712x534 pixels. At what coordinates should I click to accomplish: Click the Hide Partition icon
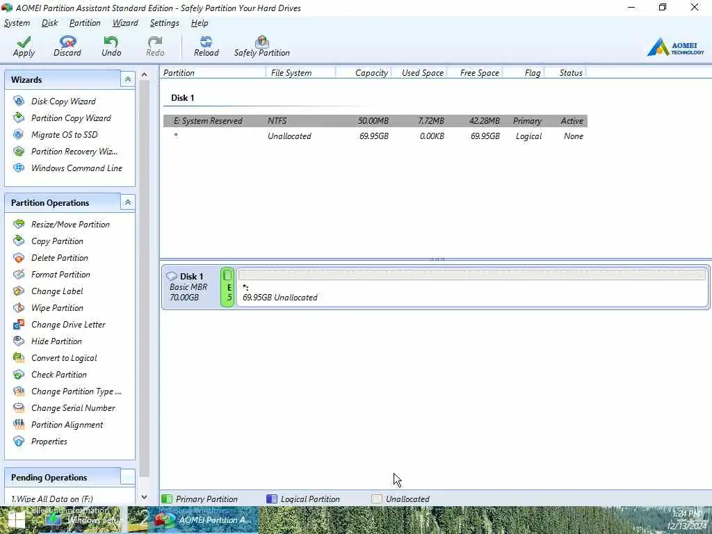[x=19, y=341]
